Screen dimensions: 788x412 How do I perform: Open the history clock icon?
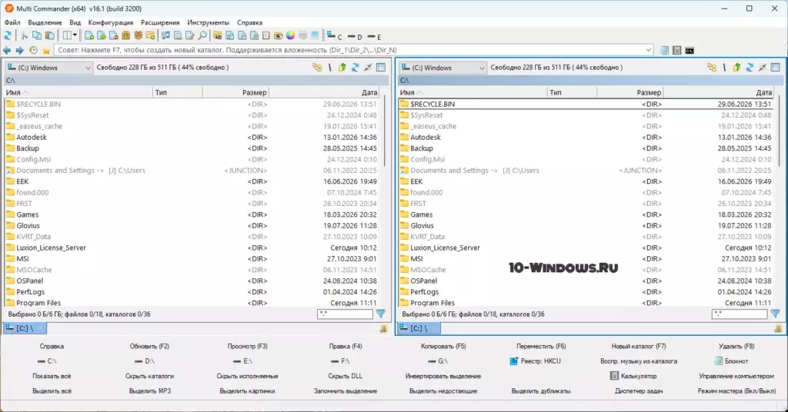pyautogui.click(x=33, y=50)
